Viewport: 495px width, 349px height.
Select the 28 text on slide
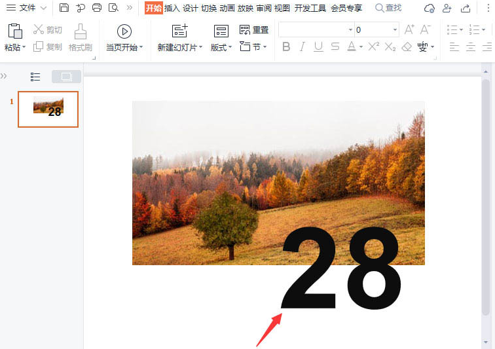[341, 268]
